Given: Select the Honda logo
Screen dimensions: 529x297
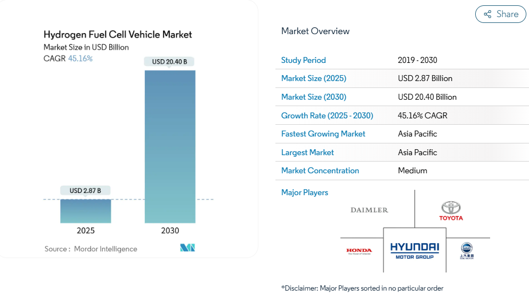Looking at the screenshot, I should [359, 251].
